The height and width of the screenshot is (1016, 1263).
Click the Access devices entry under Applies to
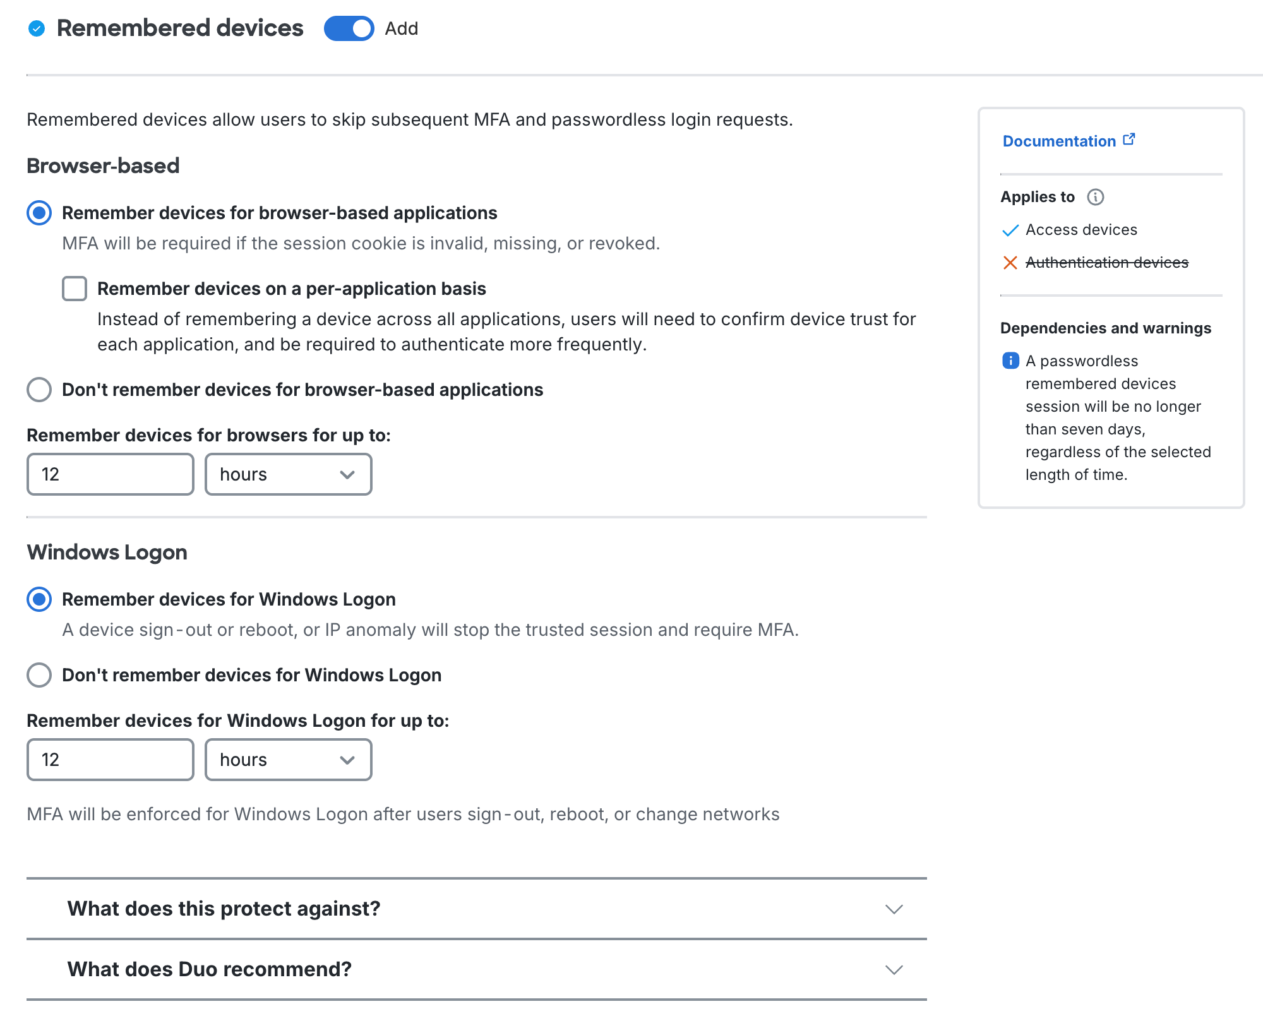click(1082, 230)
